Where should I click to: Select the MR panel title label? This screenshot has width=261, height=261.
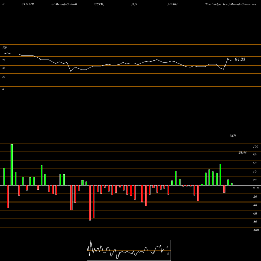[x=233, y=136]
